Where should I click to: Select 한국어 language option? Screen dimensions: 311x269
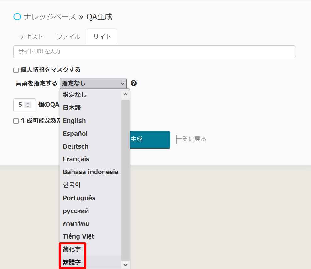[91, 185]
